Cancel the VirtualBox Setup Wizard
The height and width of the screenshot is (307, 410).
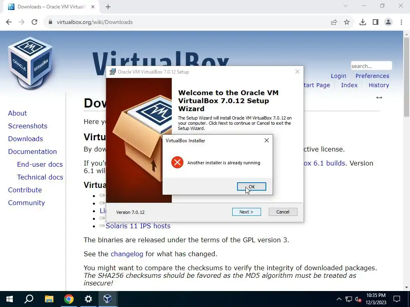coord(283,212)
